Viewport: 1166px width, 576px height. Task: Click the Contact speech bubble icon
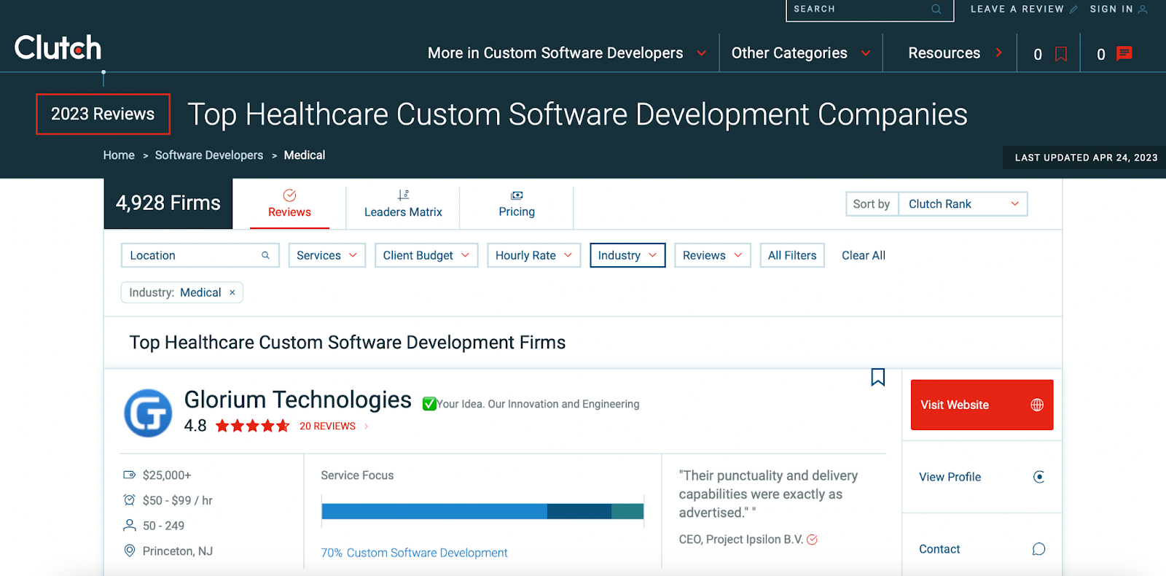[x=1038, y=549]
